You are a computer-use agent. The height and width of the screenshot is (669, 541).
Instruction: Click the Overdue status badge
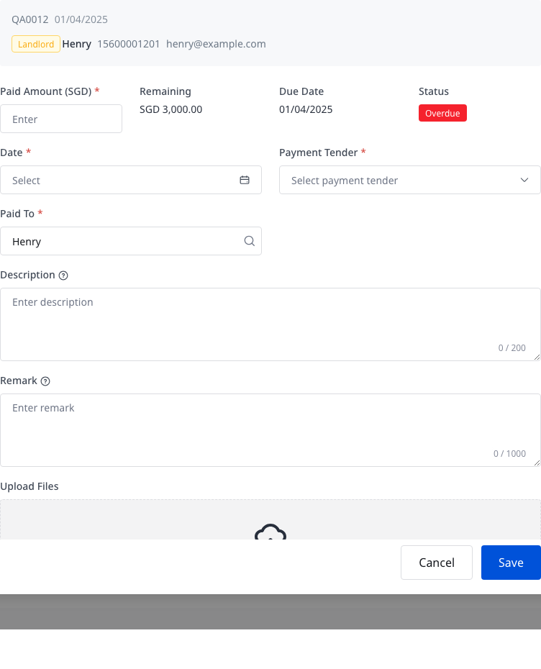[442, 113]
